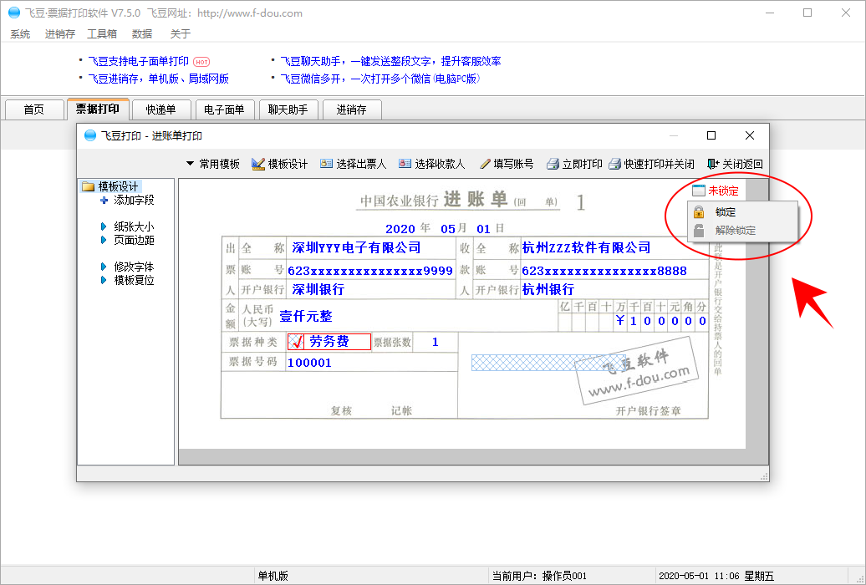Open the 工具箱 menu
The height and width of the screenshot is (585, 866).
102,34
